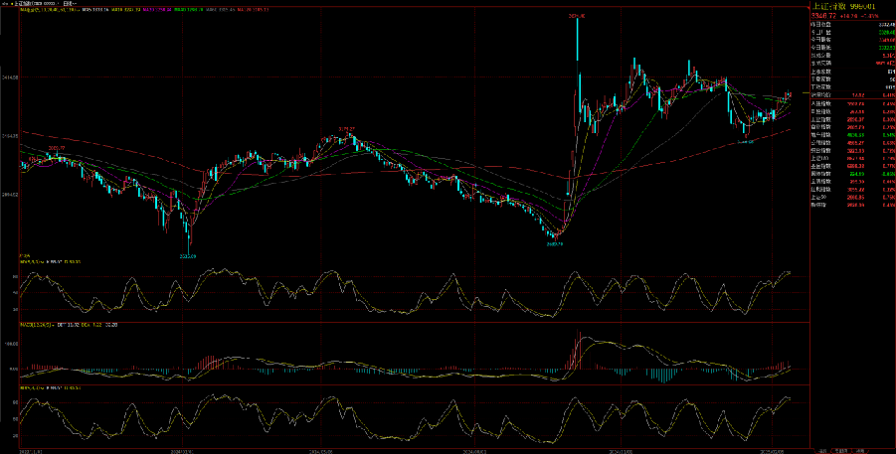Select the green moving average legend value
896x454 pixels.
click(x=189, y=10)
